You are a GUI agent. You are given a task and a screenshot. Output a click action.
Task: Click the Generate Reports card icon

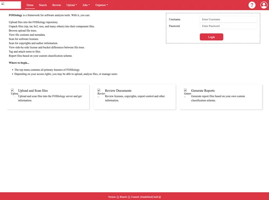pos(188,93)
